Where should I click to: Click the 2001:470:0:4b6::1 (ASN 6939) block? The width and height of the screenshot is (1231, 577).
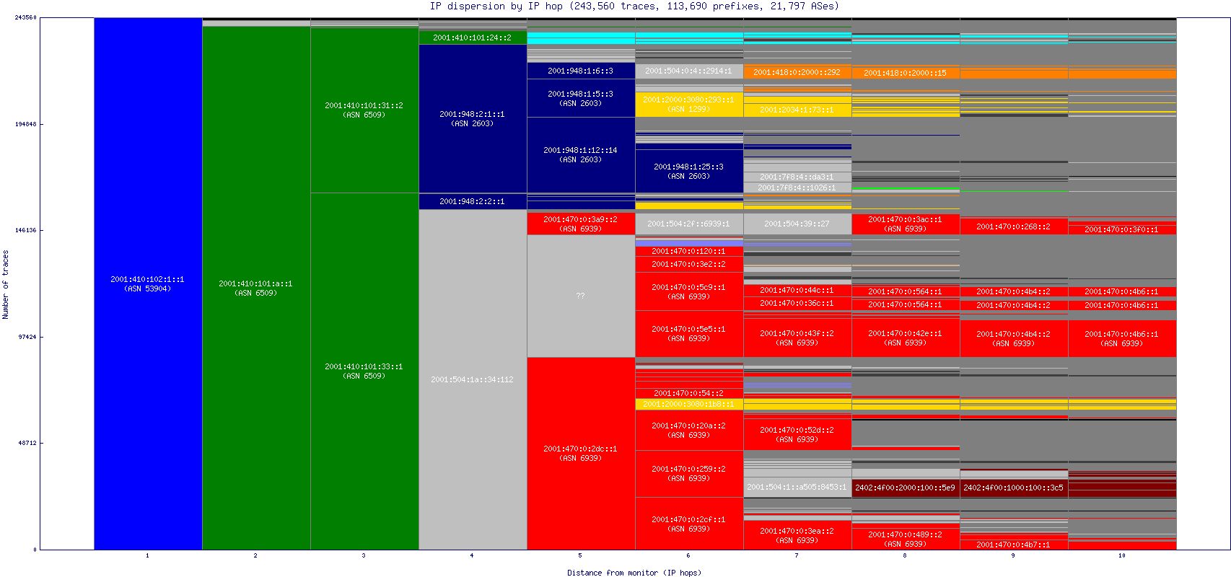click(x=1122, y=338)
